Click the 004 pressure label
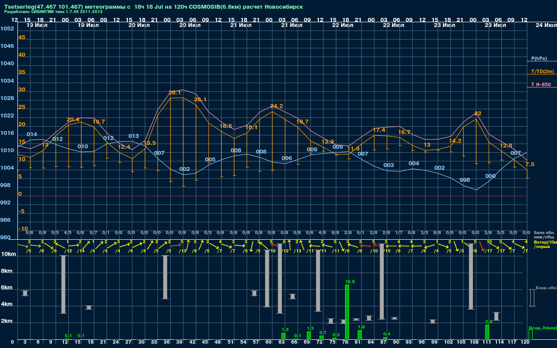This screenshot has height=348, width=557. [x=414, y=164]
